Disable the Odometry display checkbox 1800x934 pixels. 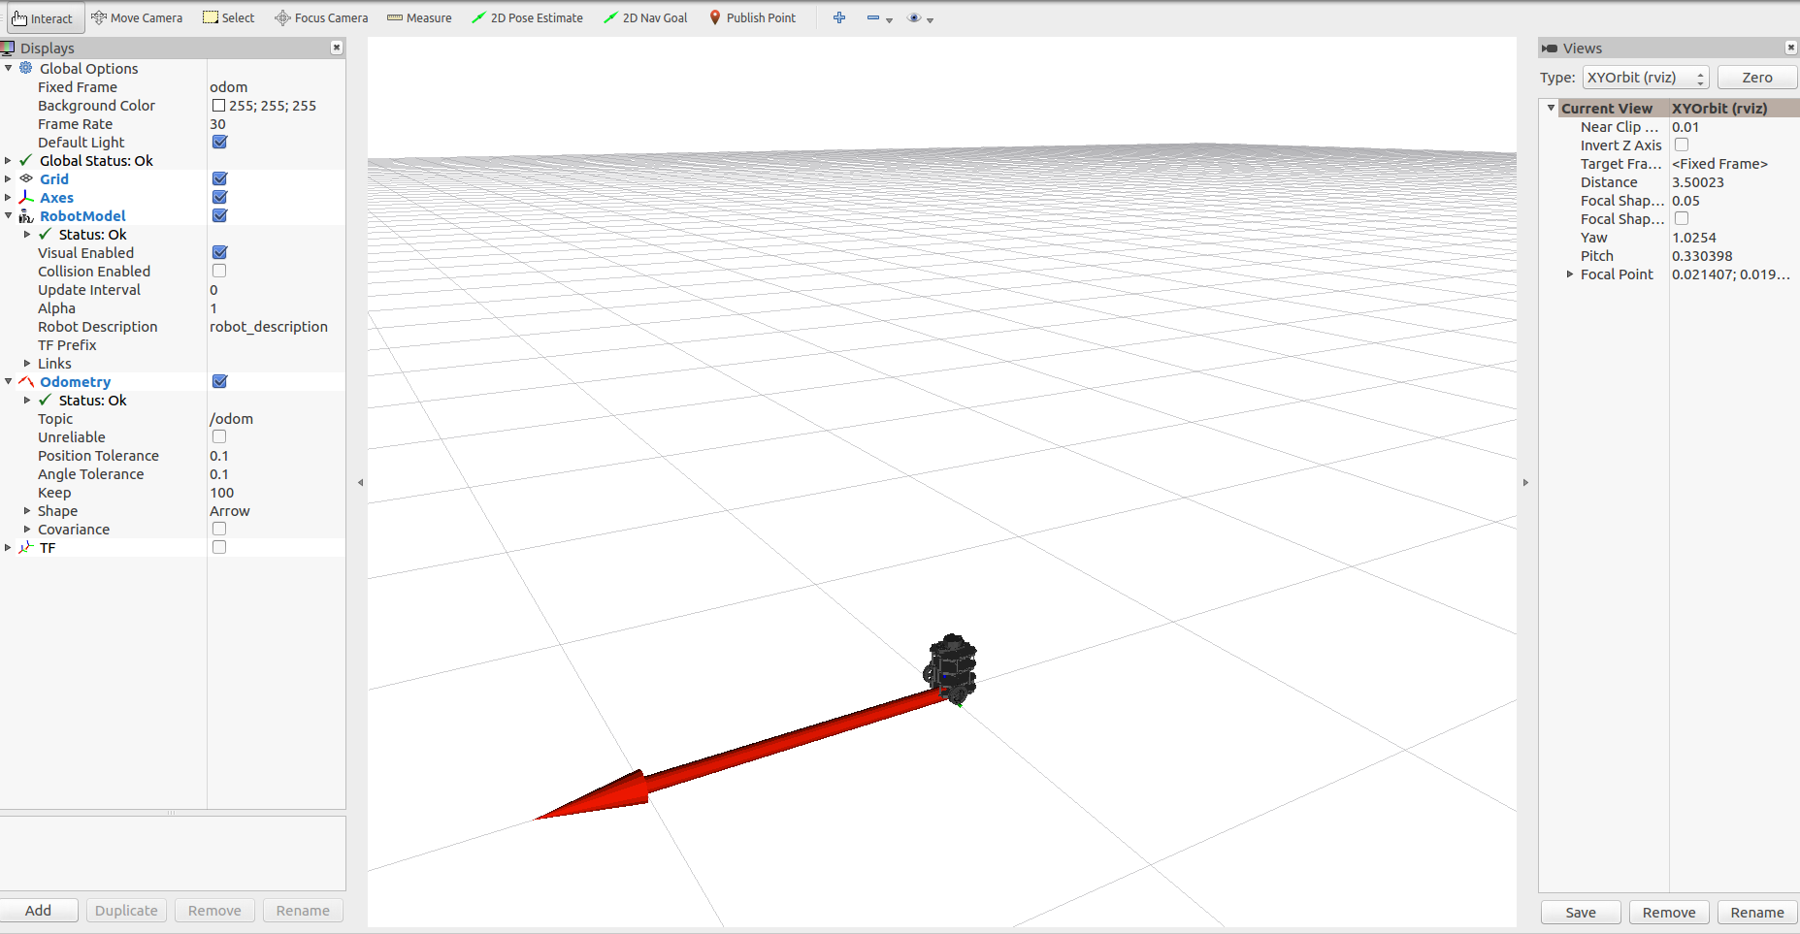click(219, 381)
